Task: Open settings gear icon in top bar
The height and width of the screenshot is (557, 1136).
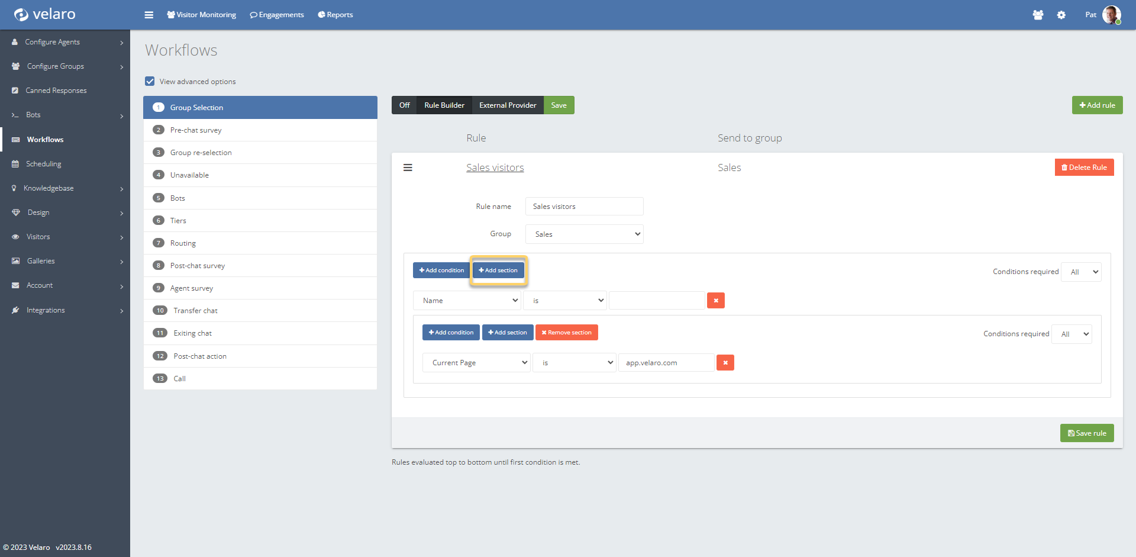Action: [x=1061, y=15]
